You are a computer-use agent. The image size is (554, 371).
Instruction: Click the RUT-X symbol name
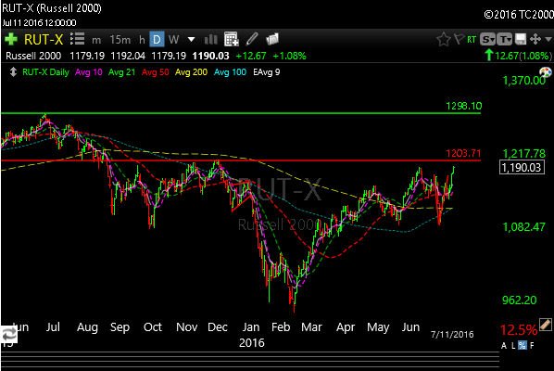(44, 39)
